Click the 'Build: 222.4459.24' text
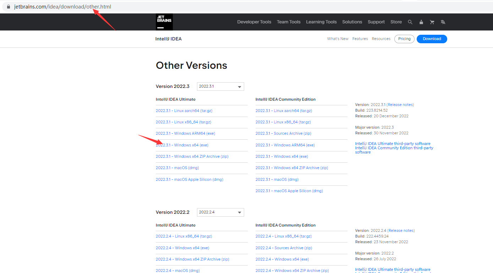The image size is (493, 273). pyautogui.click(x=372, y=236)
